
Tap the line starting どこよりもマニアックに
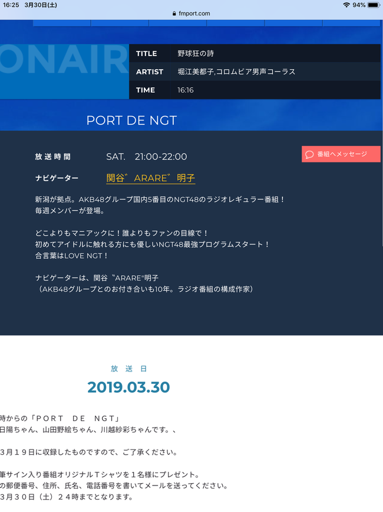click(122, 233)
